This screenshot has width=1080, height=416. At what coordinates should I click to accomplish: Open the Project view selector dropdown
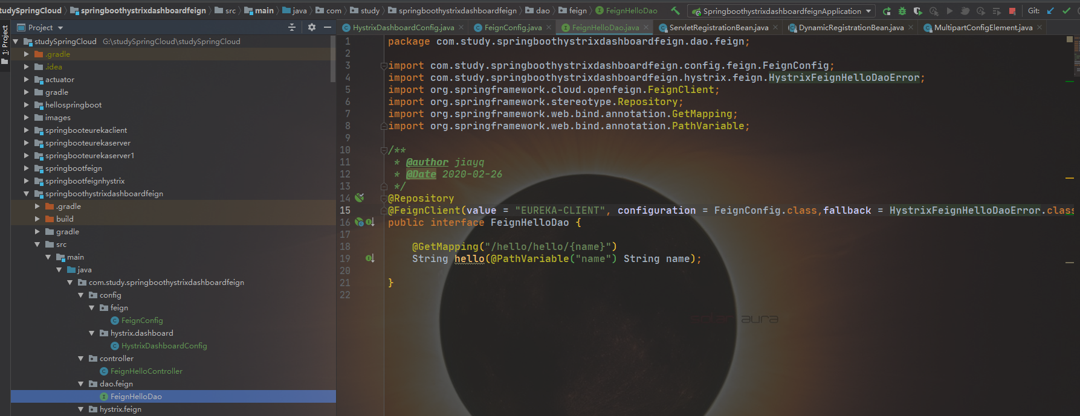tap(40, 27)
